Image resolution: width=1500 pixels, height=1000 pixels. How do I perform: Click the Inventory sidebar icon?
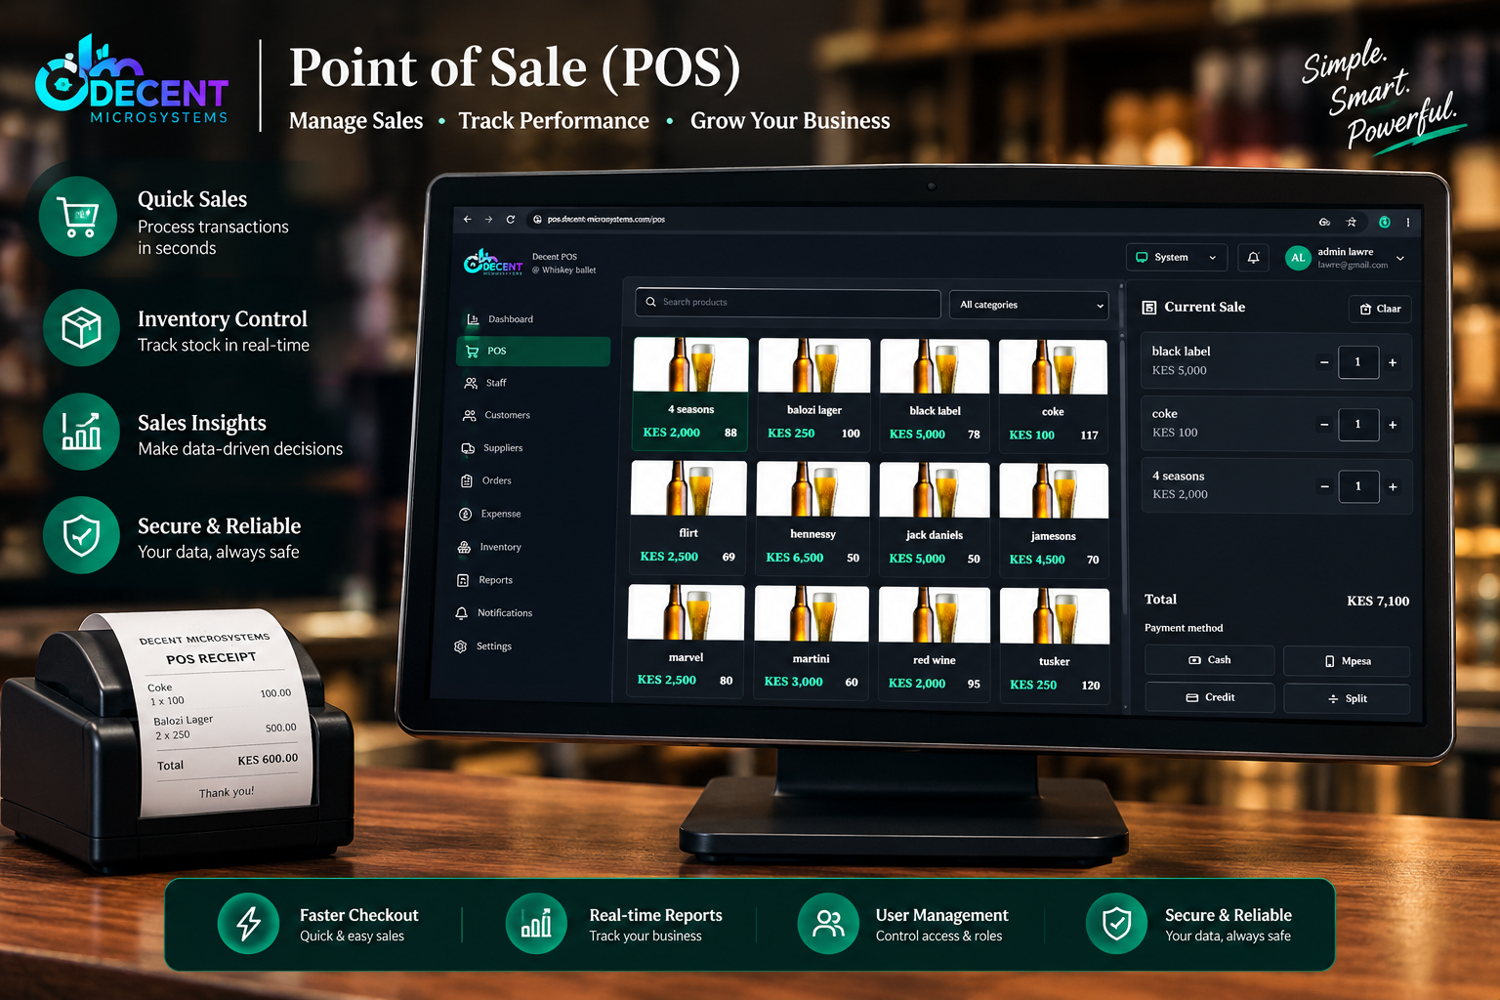pos(464,547)
